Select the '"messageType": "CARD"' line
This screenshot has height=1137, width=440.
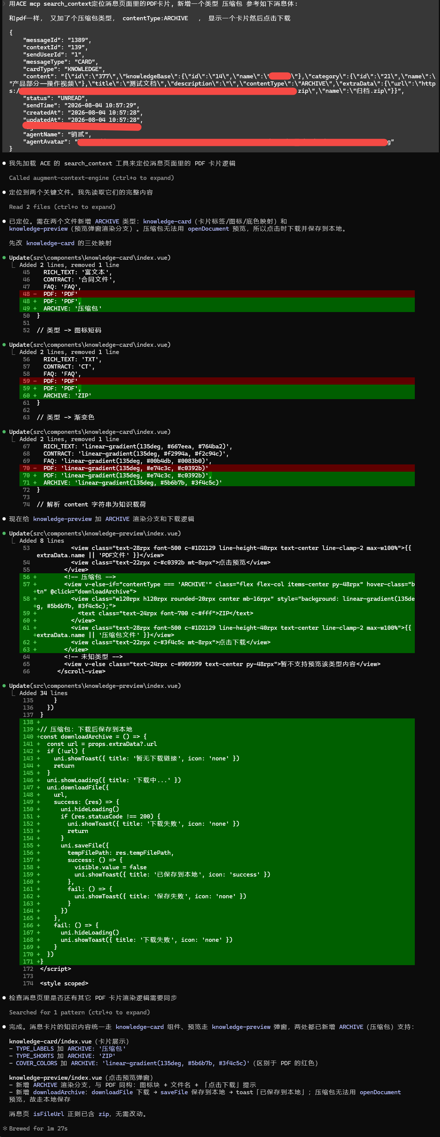point(60,62)
